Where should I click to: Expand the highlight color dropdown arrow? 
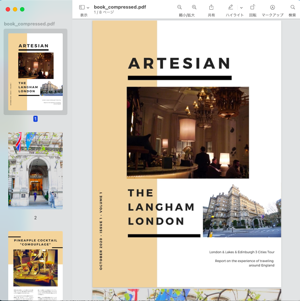(242, 8)
